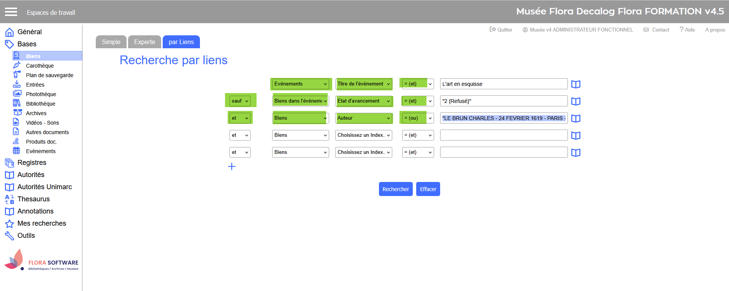Open index book icon beside Refusé field

point(575,101)
